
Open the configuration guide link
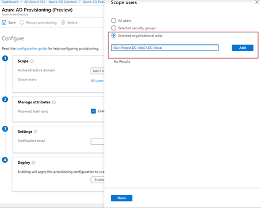click(x=32, y=48)
